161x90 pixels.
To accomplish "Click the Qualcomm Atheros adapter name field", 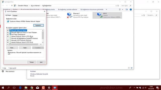I will tap(25, 21).
